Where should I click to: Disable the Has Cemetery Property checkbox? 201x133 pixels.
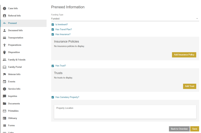pyautogui.click(x=53, y=97)
